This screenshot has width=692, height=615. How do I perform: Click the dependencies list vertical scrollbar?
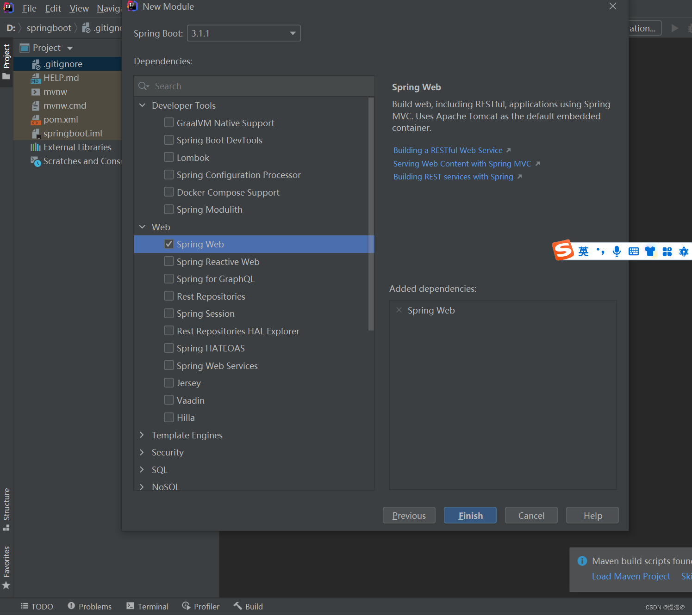point(371,214)
